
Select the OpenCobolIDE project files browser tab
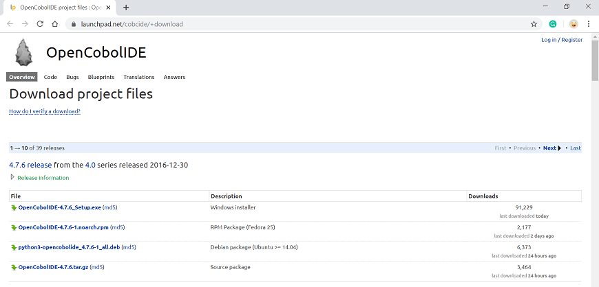59,8
